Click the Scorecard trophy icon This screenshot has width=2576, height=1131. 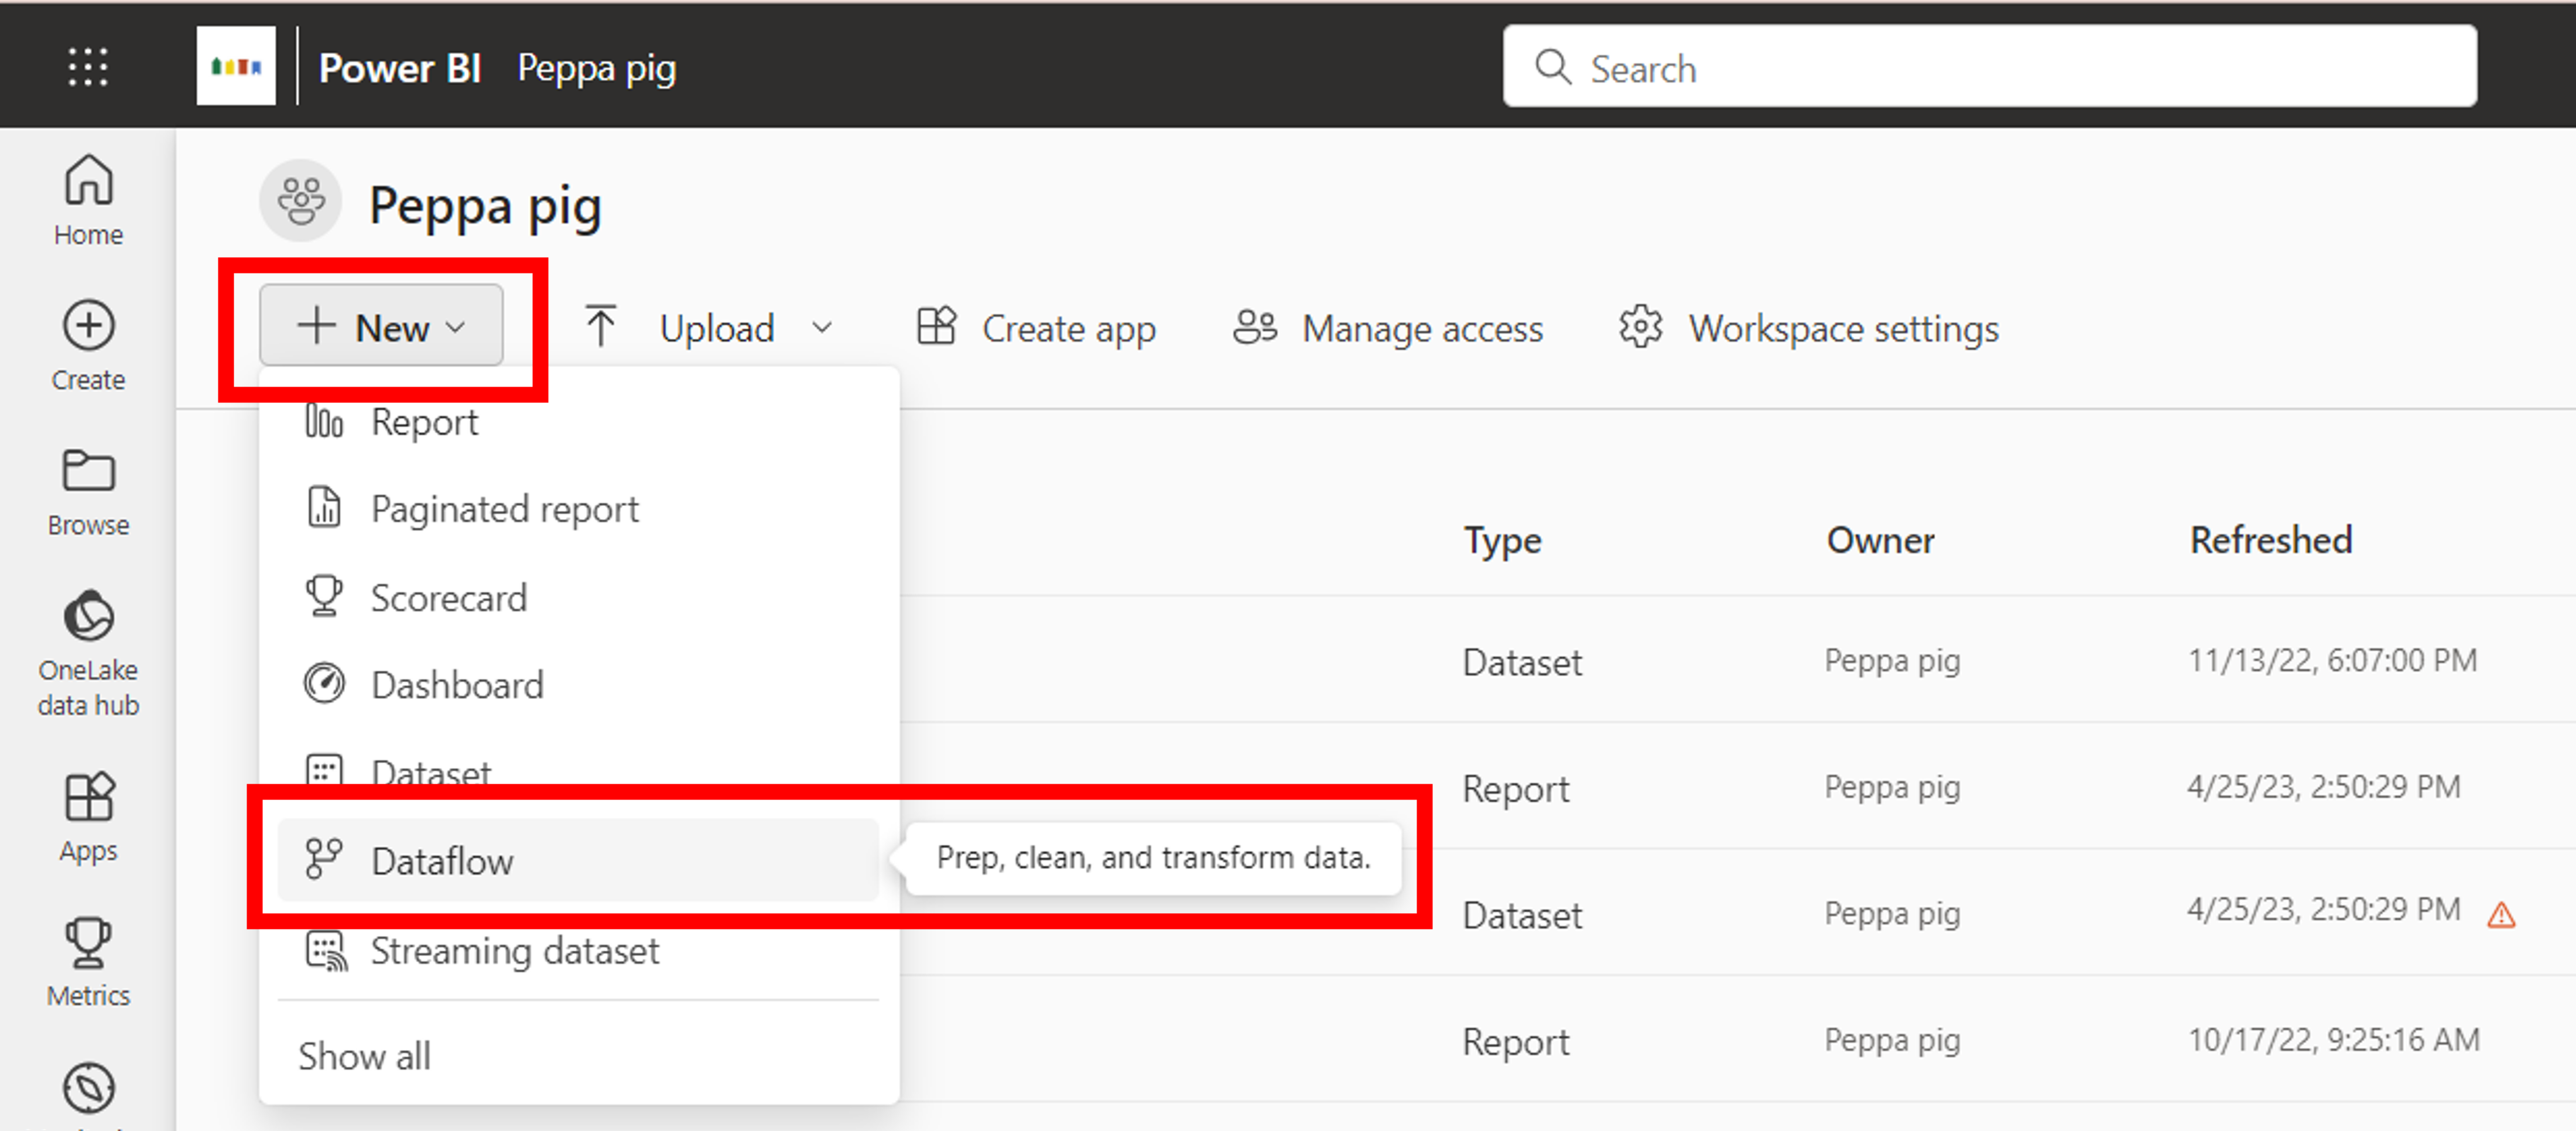click(x=324, y=596)
